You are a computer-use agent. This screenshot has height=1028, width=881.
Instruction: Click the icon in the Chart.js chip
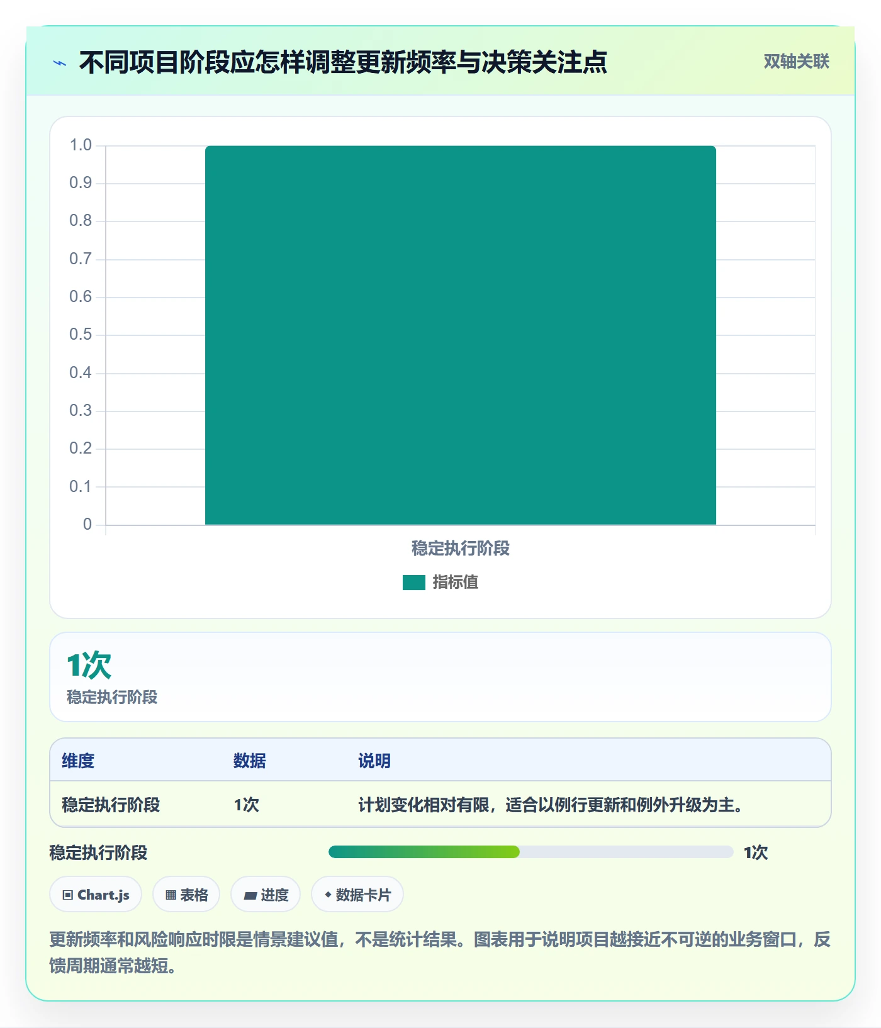point(68,895)
